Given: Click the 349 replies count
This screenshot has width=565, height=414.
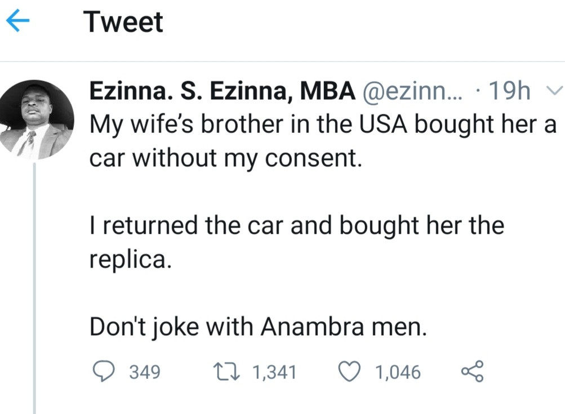Looking at the screenshot, I should pyautogui.click(x=145, y=372).
